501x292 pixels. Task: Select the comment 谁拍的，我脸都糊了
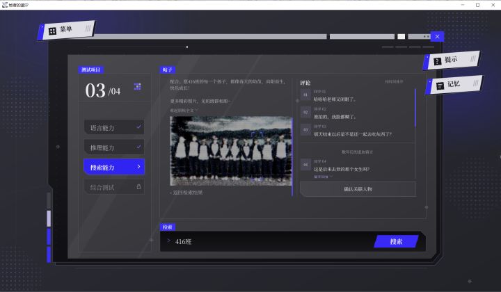pos(335,117)
